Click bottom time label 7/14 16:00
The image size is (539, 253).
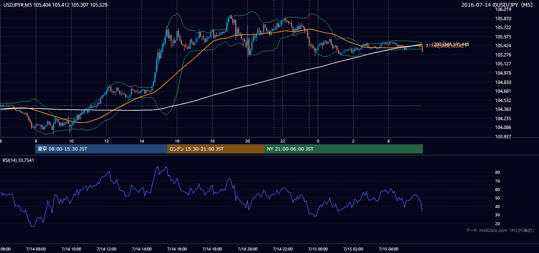point(177,249)
